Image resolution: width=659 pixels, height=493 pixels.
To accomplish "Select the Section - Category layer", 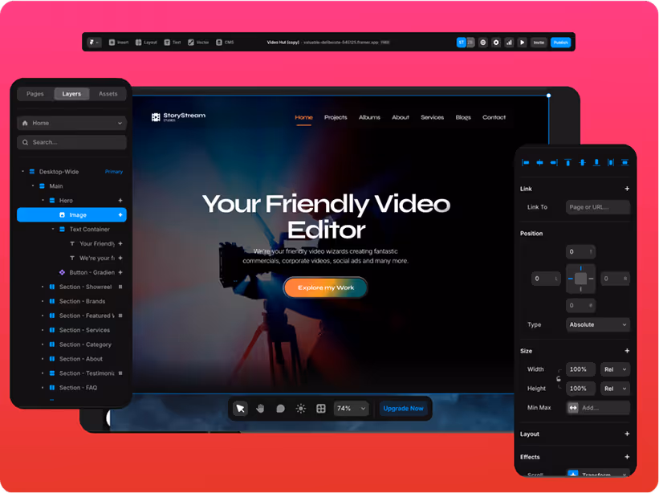I will tap(85, 344).
